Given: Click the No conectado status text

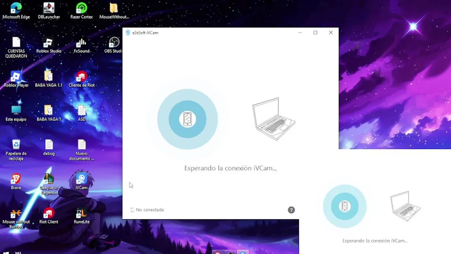Looking at the screenshot, I should (x=150, y=210).
